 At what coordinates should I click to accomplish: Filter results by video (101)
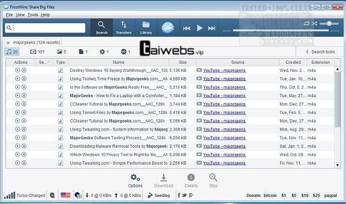[37, 52]
